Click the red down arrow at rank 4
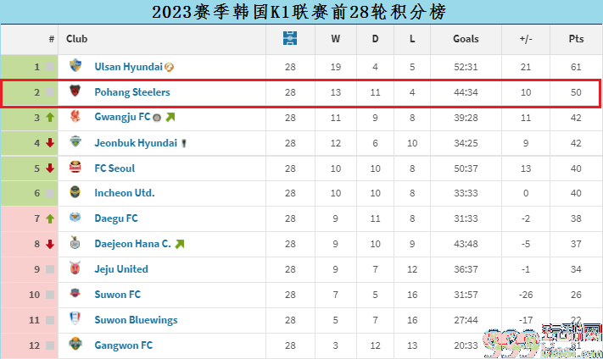603x359 pixels. 50,143
